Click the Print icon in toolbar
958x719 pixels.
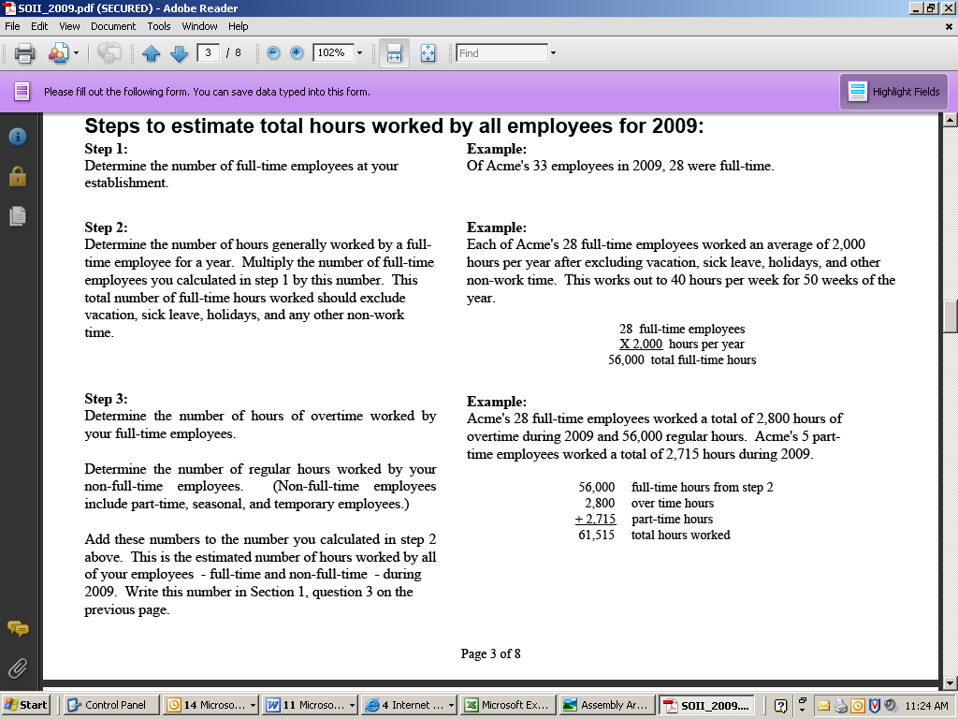(x=25, y=53)
